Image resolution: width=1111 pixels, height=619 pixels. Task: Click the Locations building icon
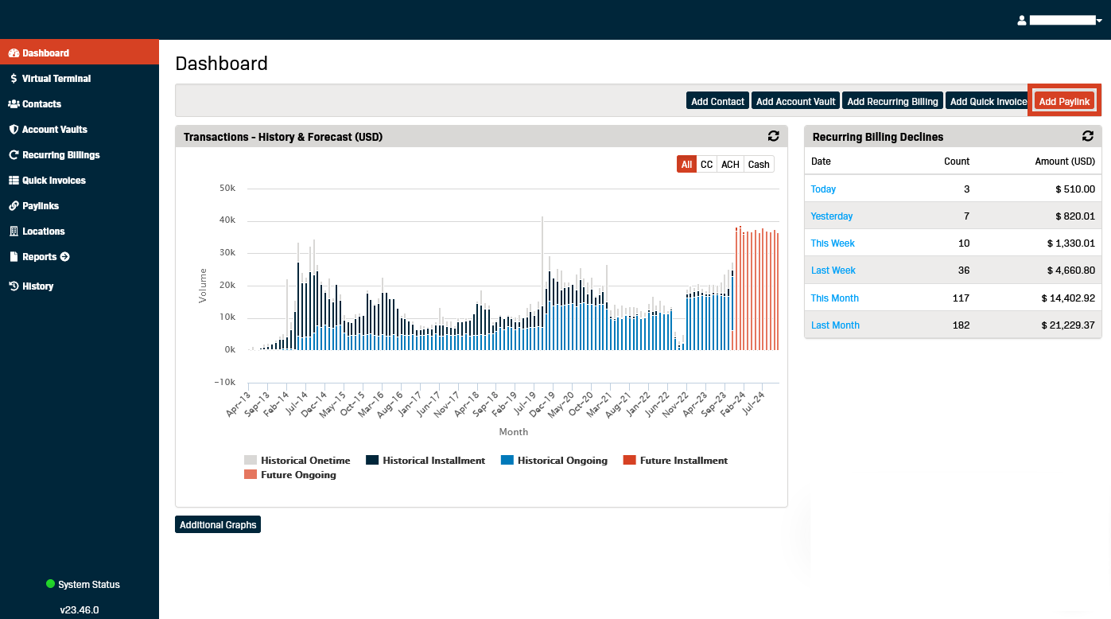pos(14,232)
